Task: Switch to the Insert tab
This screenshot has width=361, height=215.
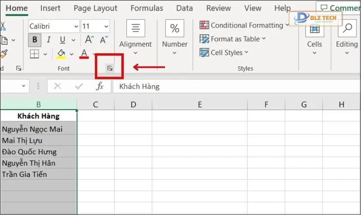Action: [x=50, y=8]
